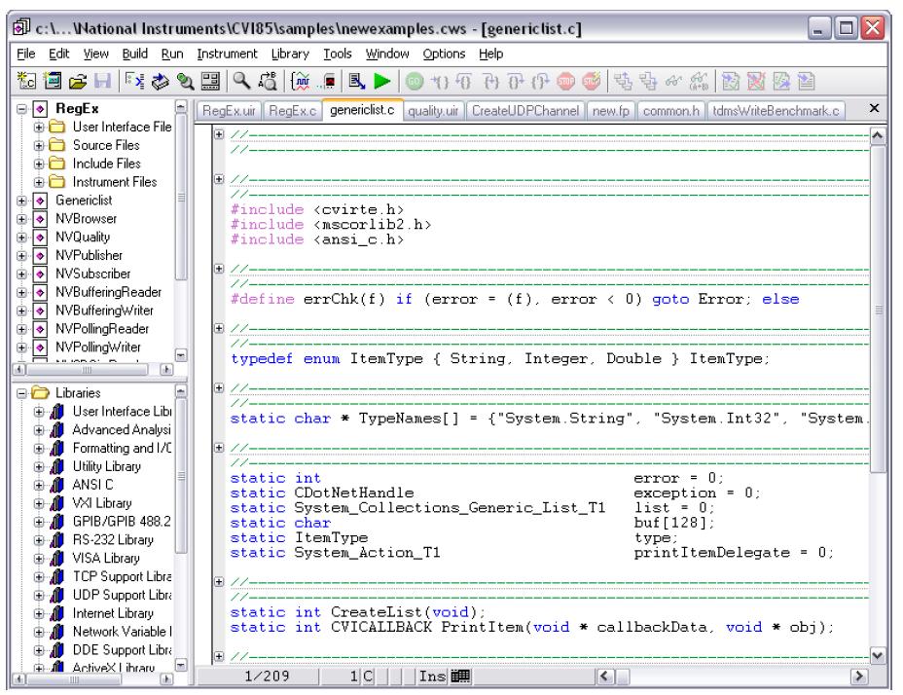903x695 pixels.
Task: Switch to the CreateUDPChannel tab
Action: [x=525, y=111]
